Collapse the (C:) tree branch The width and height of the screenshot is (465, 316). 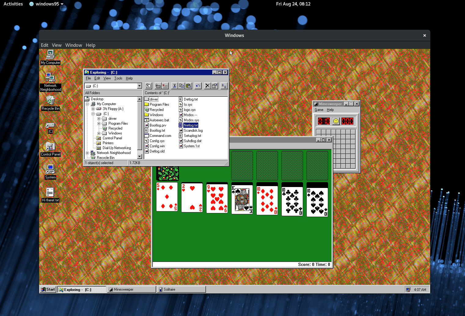click(x=93, y=113)
